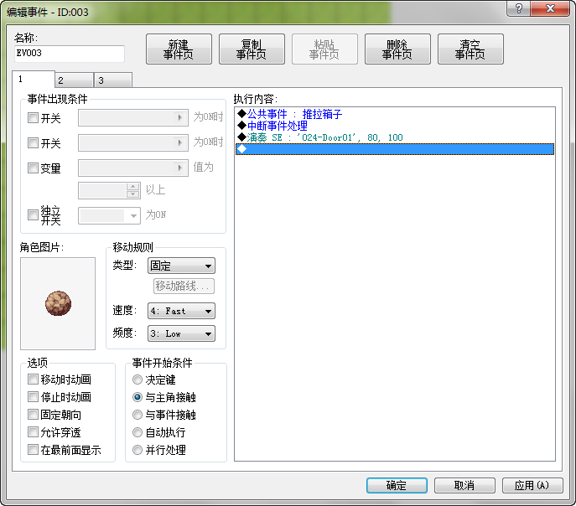576x506 pixels.
Task: Select the 演奏 SE '024-Door01' command line
Action: tap(395, 137)
